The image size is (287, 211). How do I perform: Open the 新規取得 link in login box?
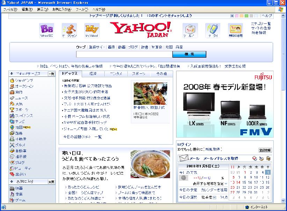pos(213,150)
